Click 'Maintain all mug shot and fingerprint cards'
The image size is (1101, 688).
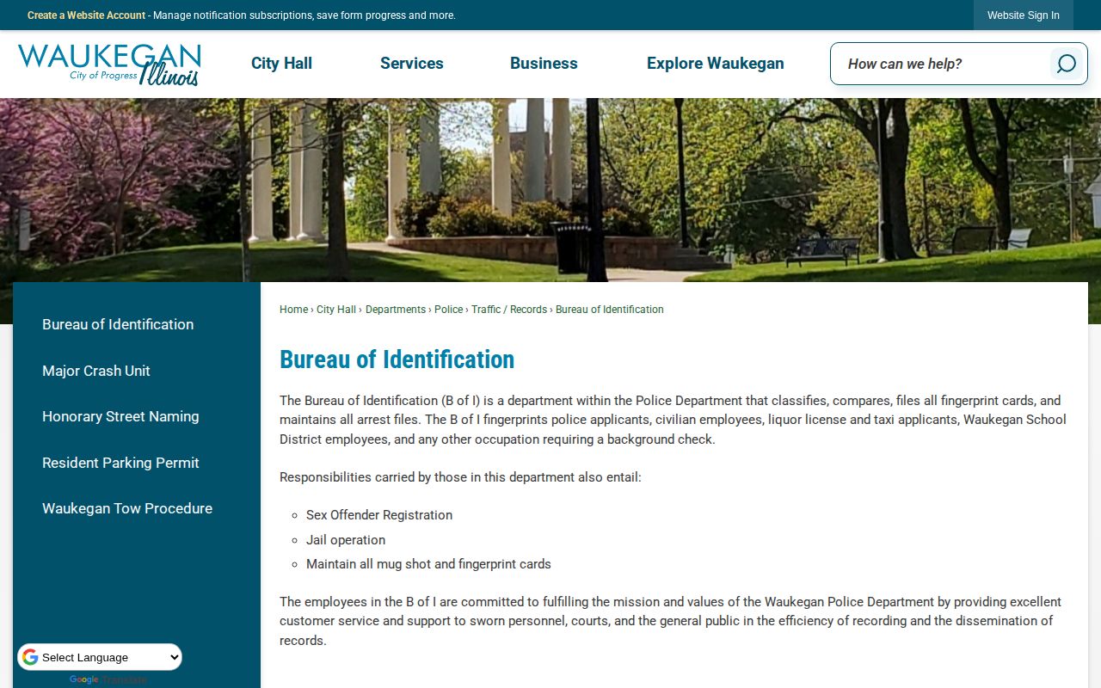click(x=428, y=564)
